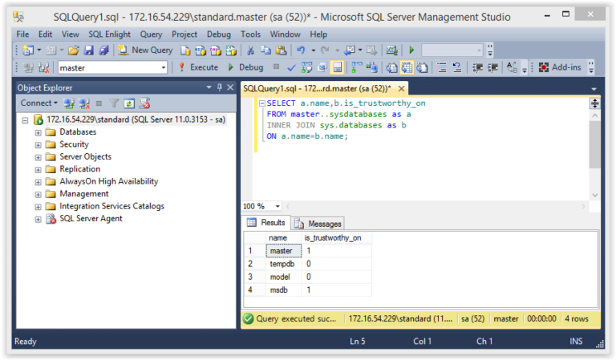Open the Undo history dropdown arrow

[313, 51]
